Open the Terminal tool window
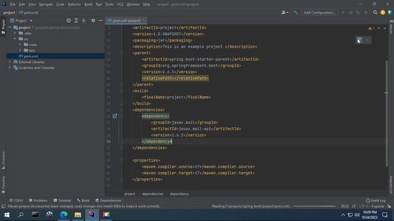394x221 pixels. (x=62, y=201)
